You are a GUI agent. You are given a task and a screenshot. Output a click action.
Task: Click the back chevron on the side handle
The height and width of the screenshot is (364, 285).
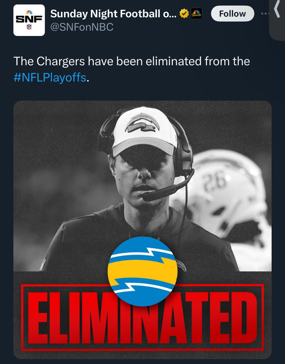pos(278,10)
